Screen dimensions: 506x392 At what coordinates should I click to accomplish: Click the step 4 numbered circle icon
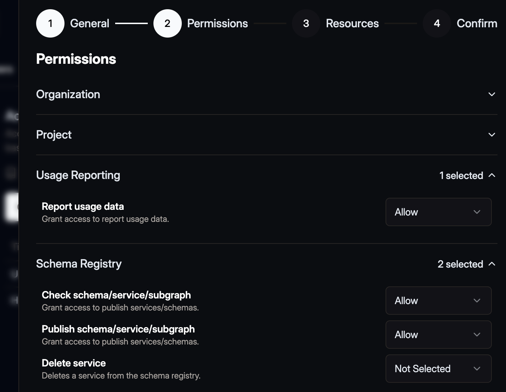(436, 23)
